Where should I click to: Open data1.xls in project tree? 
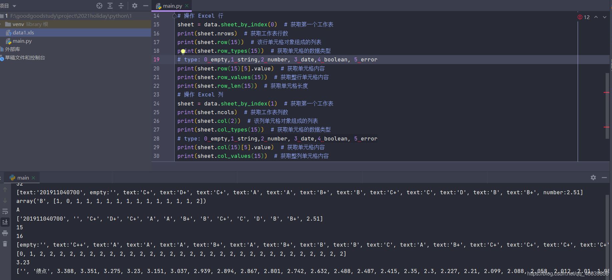23,32
